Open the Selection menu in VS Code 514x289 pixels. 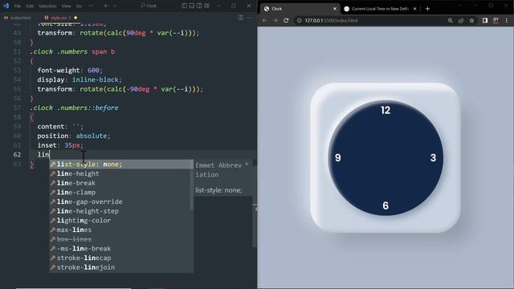point(47,6)
